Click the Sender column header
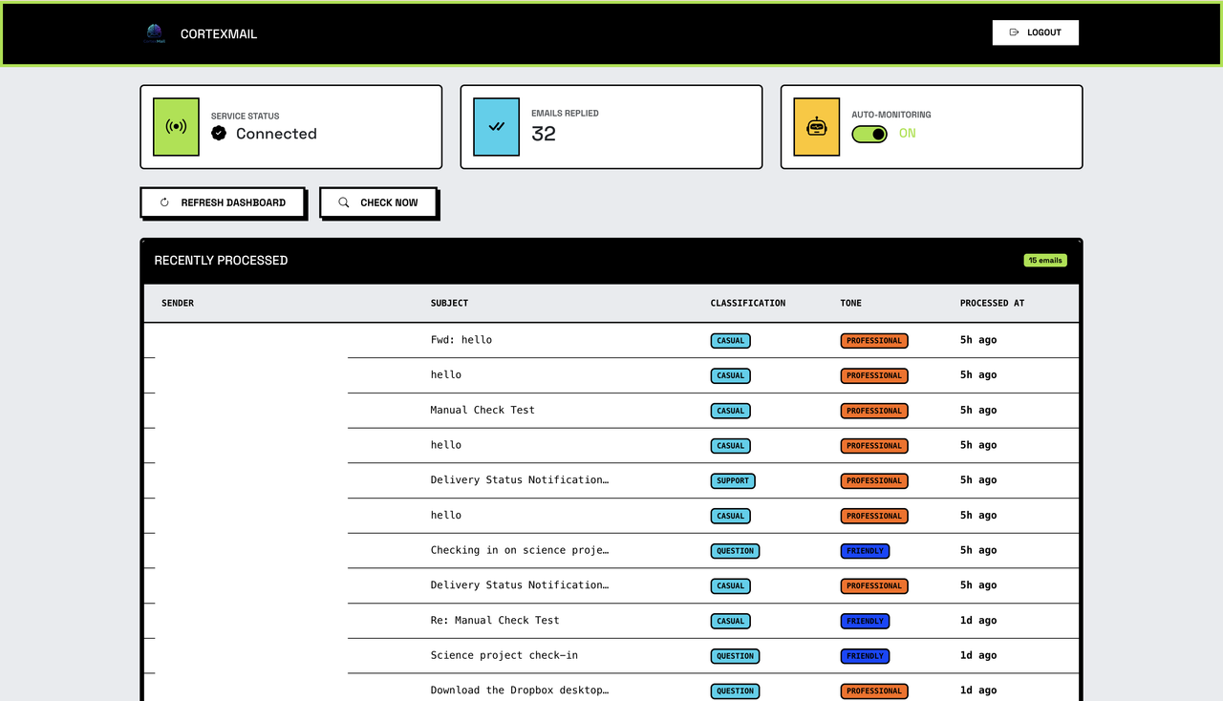 [x=178, y=303]
